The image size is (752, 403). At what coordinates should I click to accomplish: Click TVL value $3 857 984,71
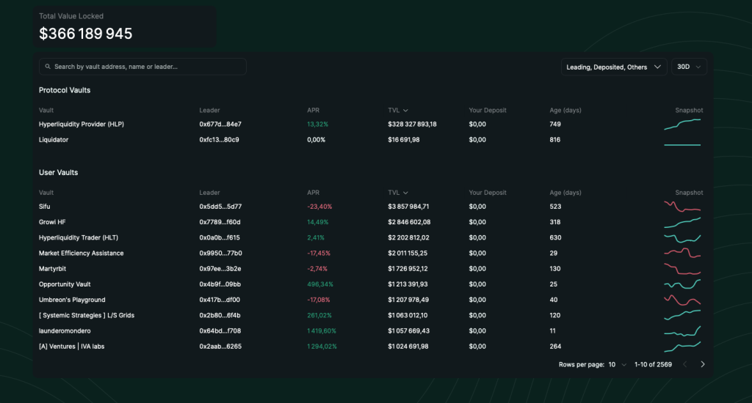coord(408,207)
